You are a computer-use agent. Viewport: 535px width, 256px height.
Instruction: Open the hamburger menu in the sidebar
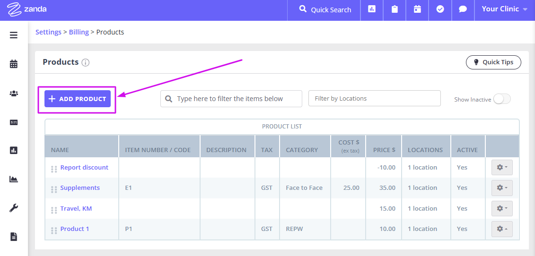[x=14, y=35]
